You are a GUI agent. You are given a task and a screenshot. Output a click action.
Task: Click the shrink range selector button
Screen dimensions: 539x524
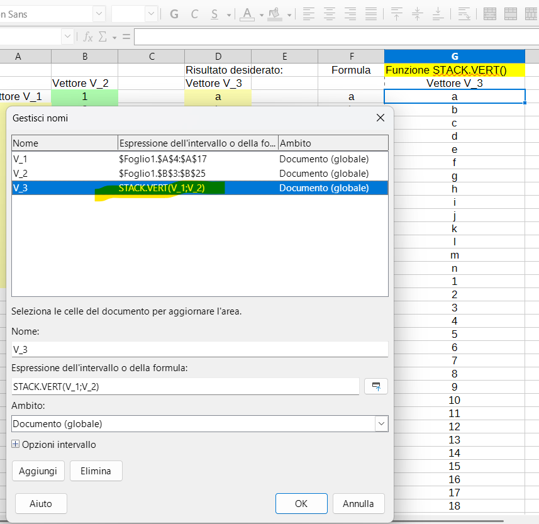376,386
